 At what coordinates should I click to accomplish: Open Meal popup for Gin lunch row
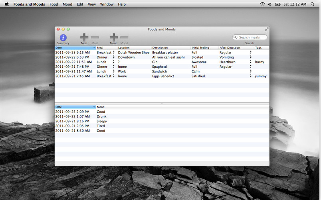point(114,62)
